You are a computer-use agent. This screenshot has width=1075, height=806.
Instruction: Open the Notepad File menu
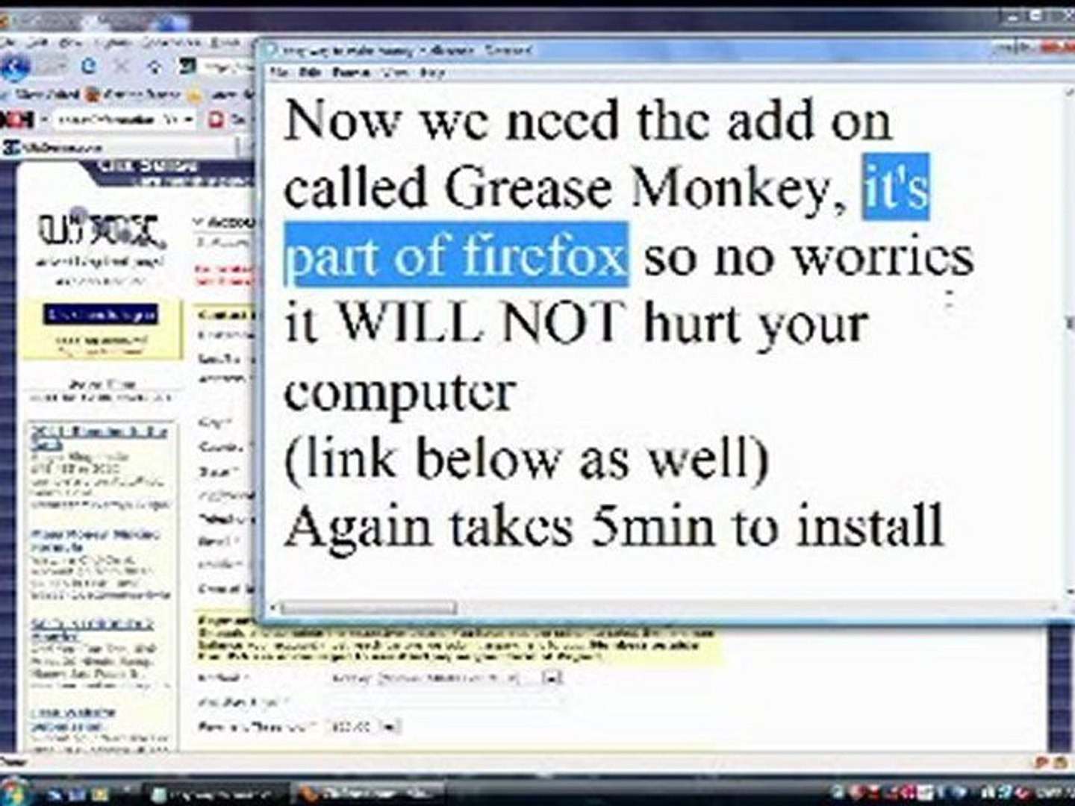tap(278, 72)
